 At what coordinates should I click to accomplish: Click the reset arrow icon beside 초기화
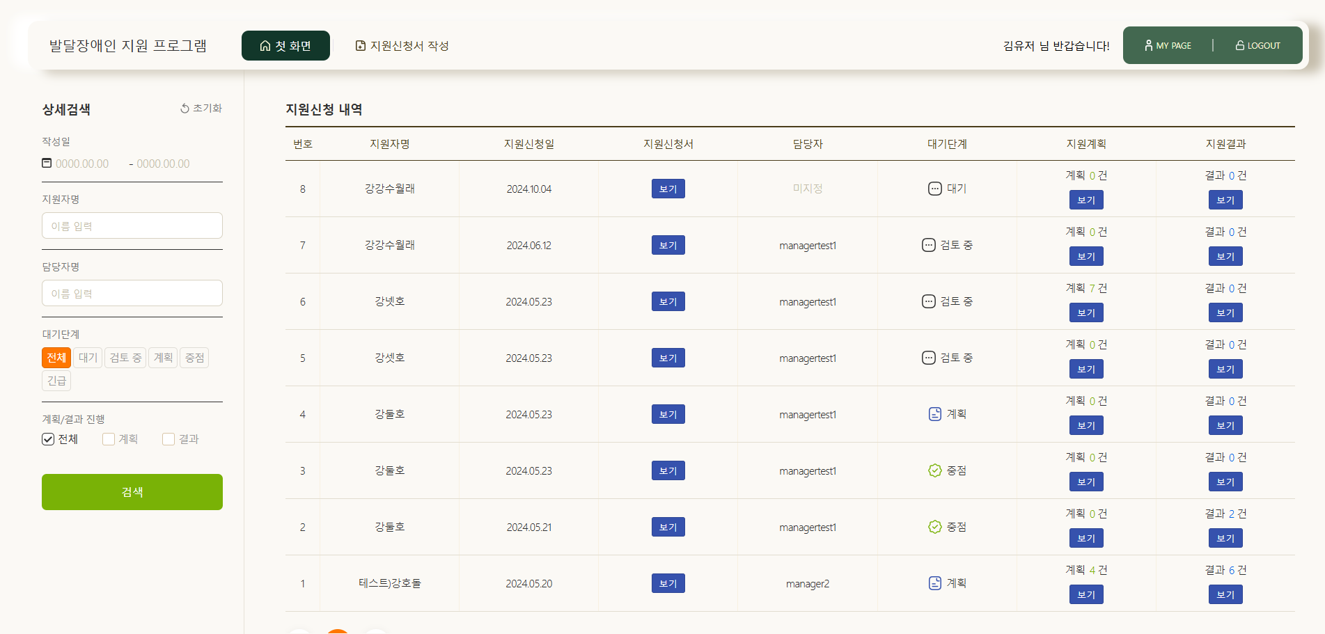[185, 109]
